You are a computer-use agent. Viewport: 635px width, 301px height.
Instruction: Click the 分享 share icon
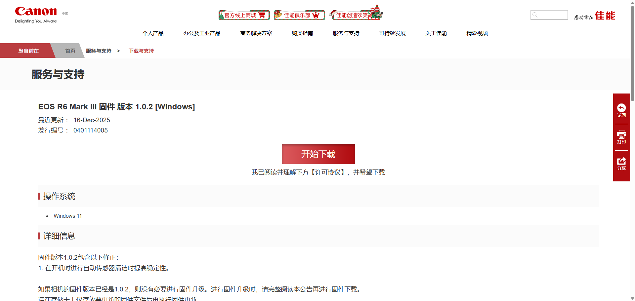pos(621,161)
